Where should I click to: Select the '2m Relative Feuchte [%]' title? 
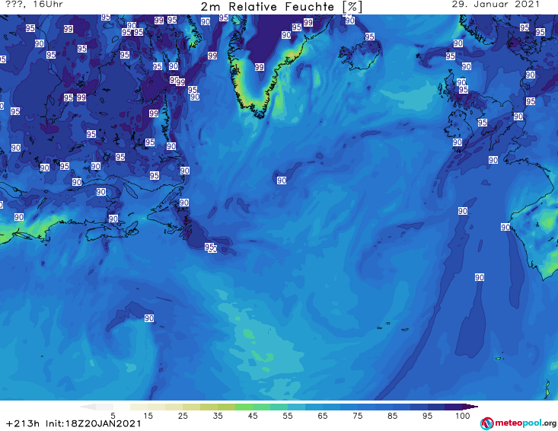tap(282, 6)
